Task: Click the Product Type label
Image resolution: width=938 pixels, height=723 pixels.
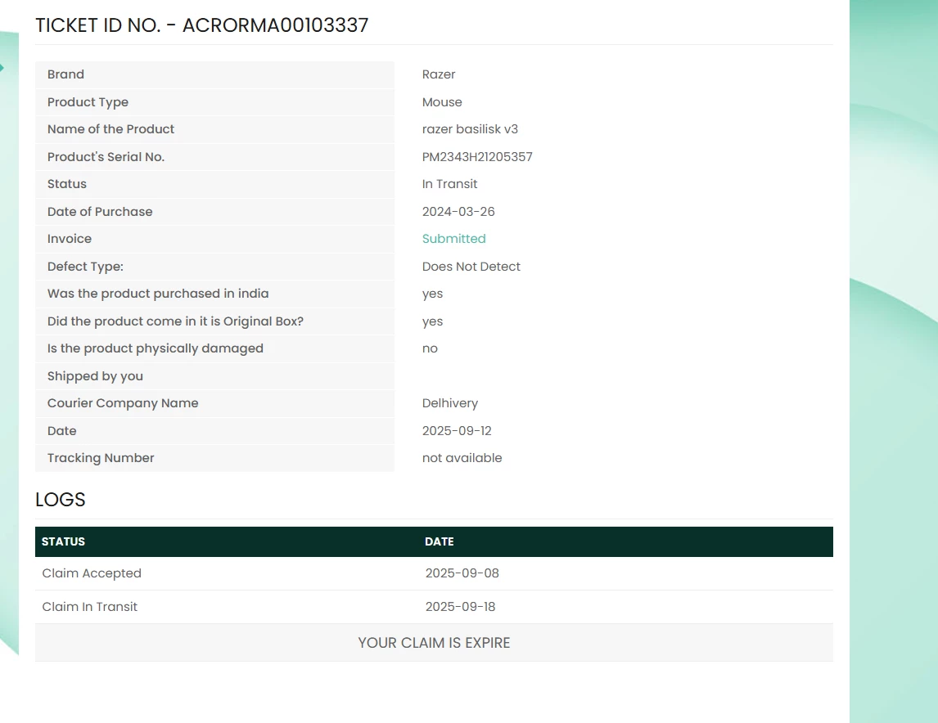Action: pos(88,102)
